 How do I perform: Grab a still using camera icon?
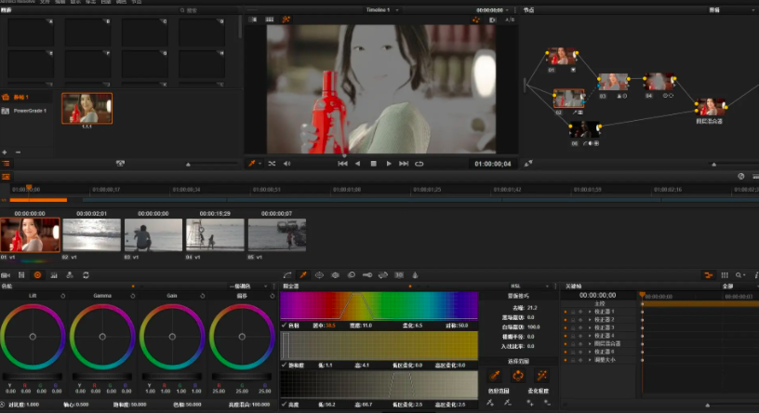pyautogui.click(x=120, y=164)
